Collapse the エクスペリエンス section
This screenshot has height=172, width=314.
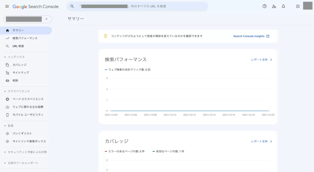(x=17, y=91)
